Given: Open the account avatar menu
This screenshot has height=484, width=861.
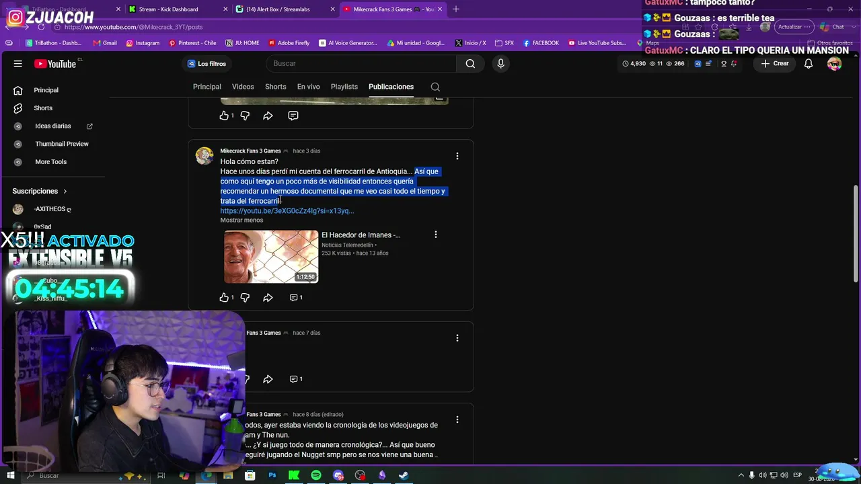Looking at the screenshot, I should point(834,63).
